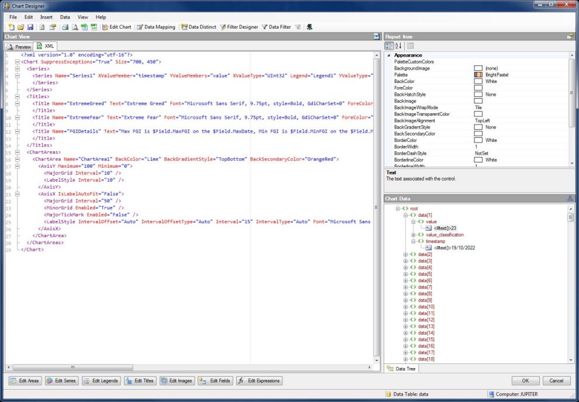Sort properties alphabetically in Report Item
Image resolution: width=579 pixels, height=402 pixels.
pos(398,46)
